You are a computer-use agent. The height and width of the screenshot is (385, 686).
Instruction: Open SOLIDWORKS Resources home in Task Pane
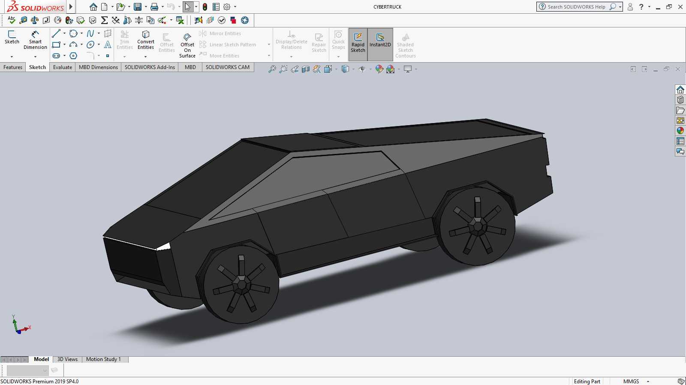click(680, 90)
